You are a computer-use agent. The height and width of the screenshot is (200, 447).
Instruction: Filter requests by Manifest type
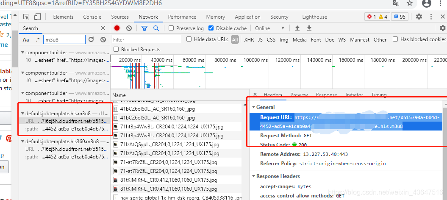pos(360,39)
